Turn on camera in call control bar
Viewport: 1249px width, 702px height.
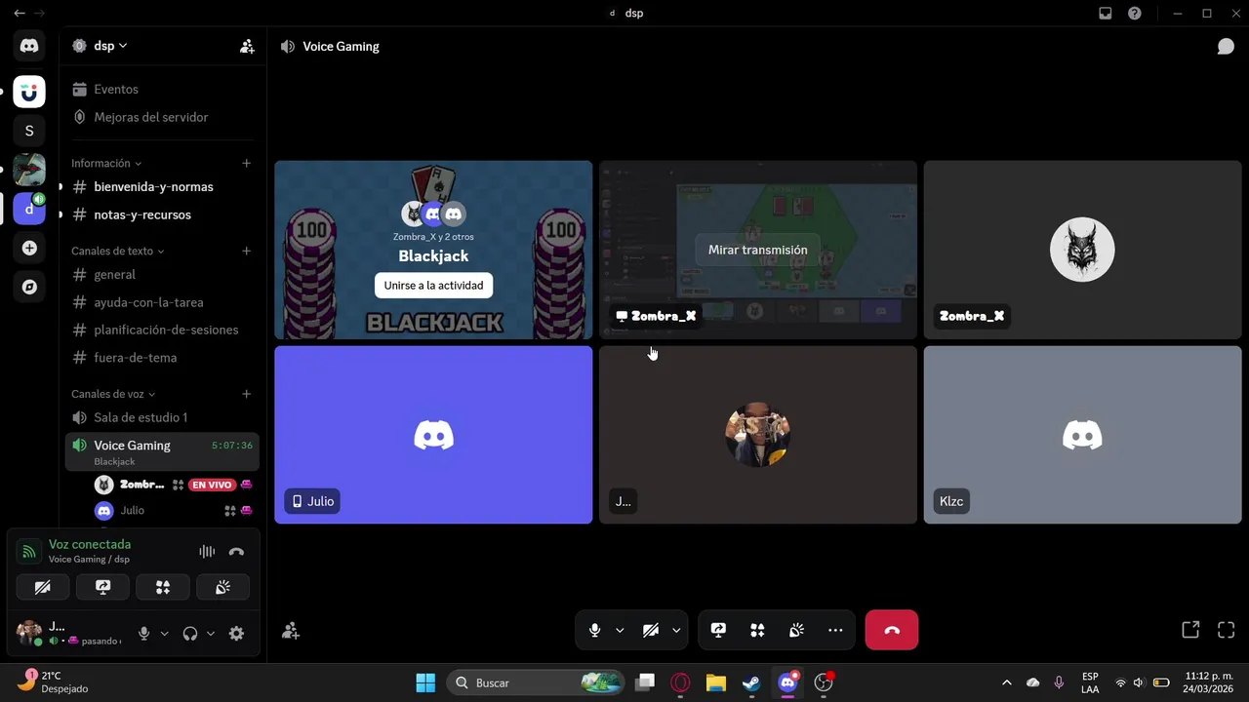pos(651,630)
